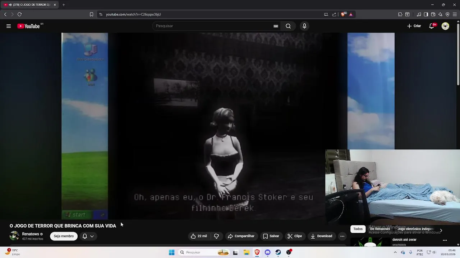Click the YouTube search magnifier button
The width and height of the screenshot is (460, 258).
click(x=288, y=26)
